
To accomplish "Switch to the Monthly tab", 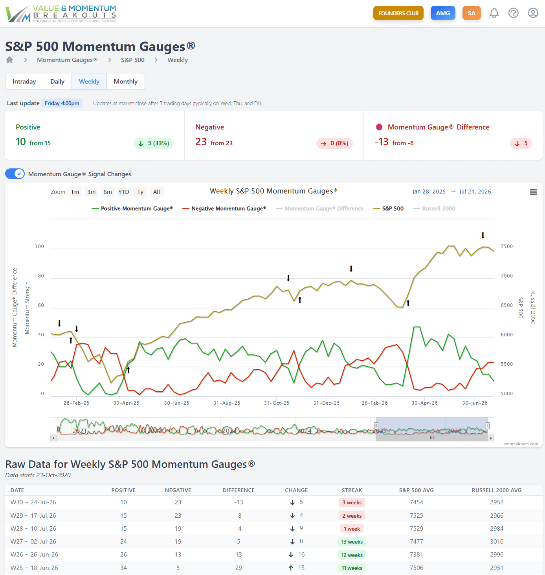I will [x=126, y=82].
